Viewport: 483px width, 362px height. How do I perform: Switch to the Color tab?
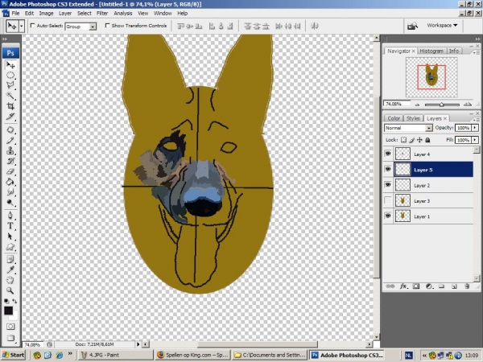coord(394,118)
